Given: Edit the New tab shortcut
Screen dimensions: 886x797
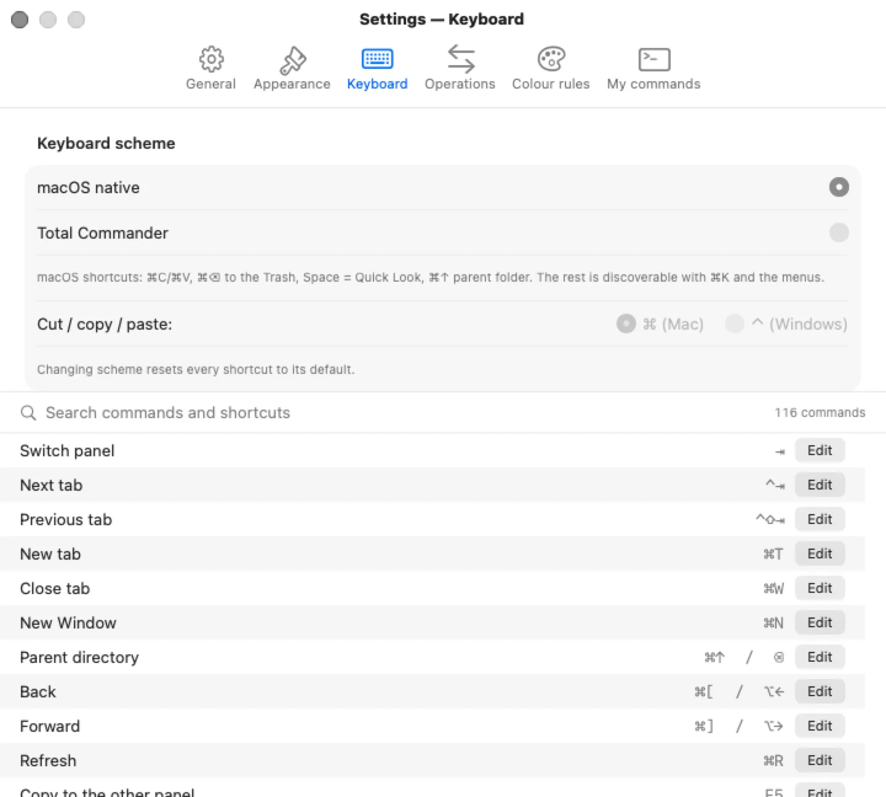Looking at the screenshot, I should point(820,553).
